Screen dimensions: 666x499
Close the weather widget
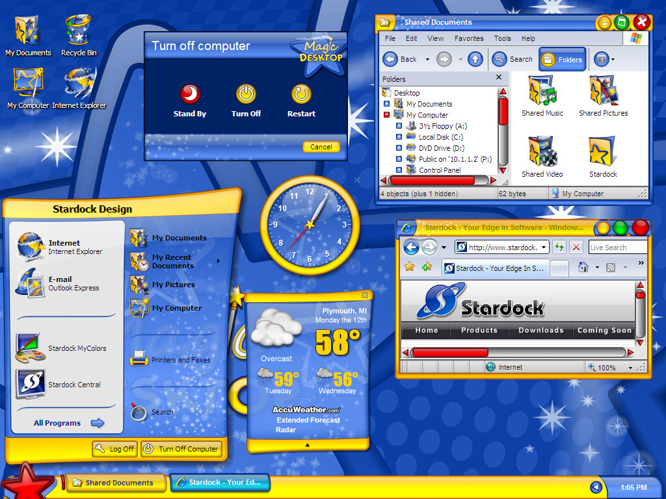[364, 295]
